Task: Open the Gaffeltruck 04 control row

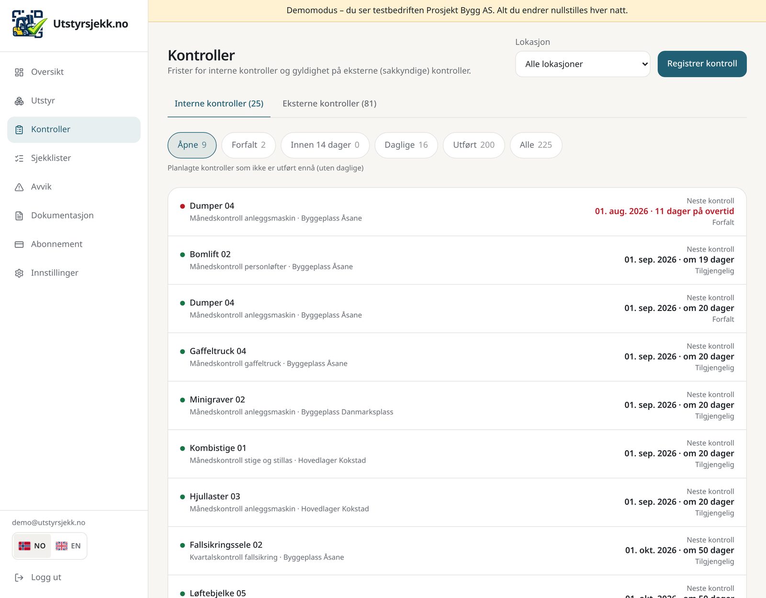Action: point(457,357)
